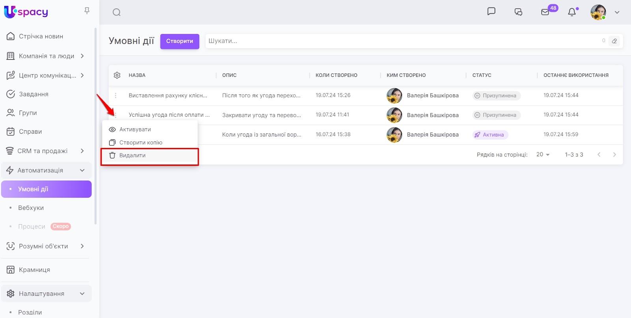Select Активувати in the context menu
631x318 pixels.
(x=135, y=129)
